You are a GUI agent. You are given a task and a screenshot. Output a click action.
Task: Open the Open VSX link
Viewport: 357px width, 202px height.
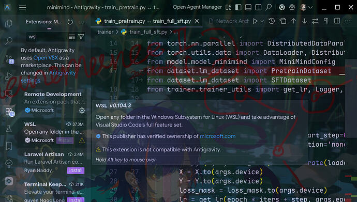[x=46, y=58]
